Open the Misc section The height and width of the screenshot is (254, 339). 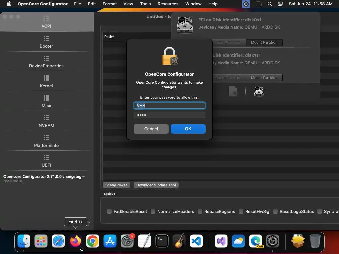click(46, 102)
